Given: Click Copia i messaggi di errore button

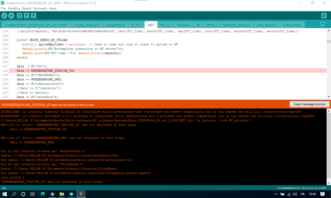Looking at the screenshot, I should click(310, 104).
